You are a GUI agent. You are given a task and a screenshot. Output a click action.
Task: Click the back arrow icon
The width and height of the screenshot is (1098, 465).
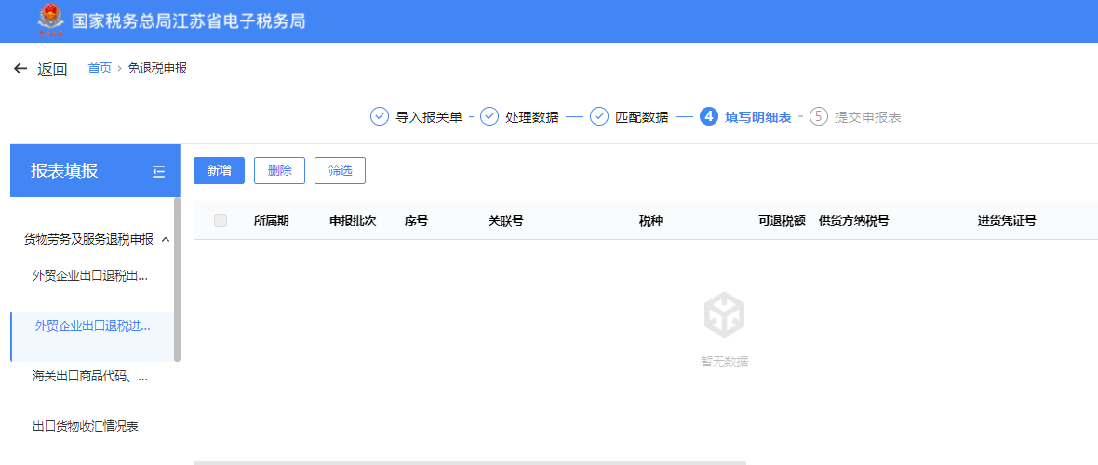coord(20,69)
